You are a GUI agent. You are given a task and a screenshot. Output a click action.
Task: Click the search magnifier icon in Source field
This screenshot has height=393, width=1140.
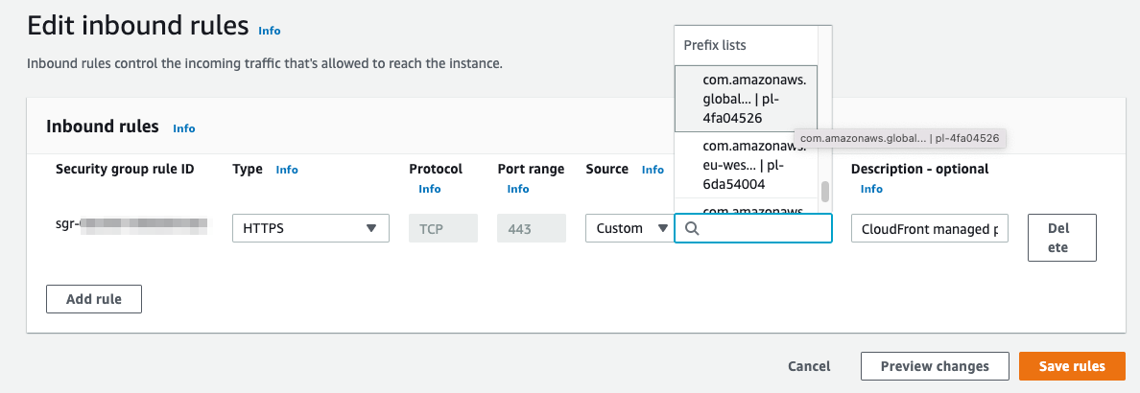point(692,229)
